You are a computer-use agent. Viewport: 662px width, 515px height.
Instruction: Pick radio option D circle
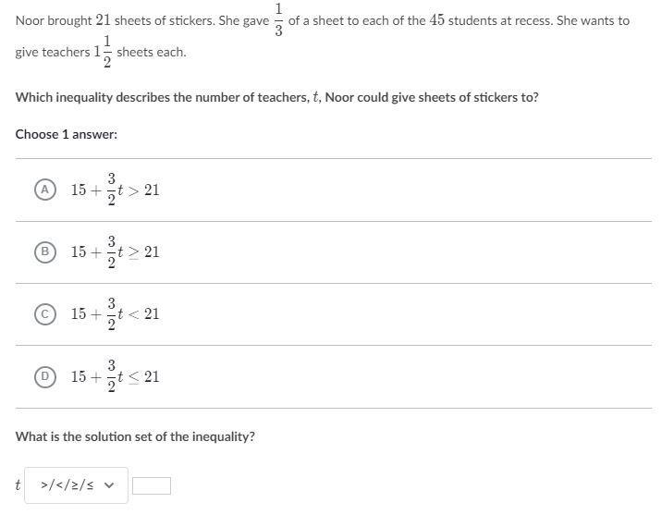(x=44, y=376)
